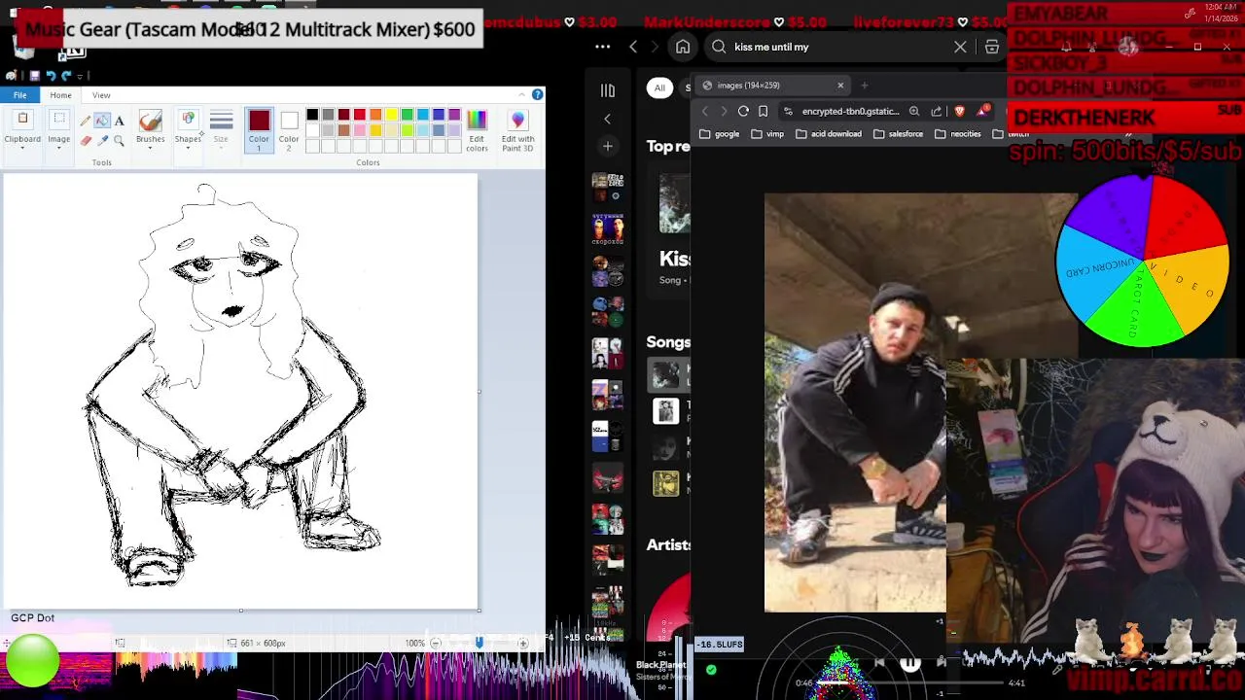
Task: Pick the red color swatch
Action: [x=360, y=115]
